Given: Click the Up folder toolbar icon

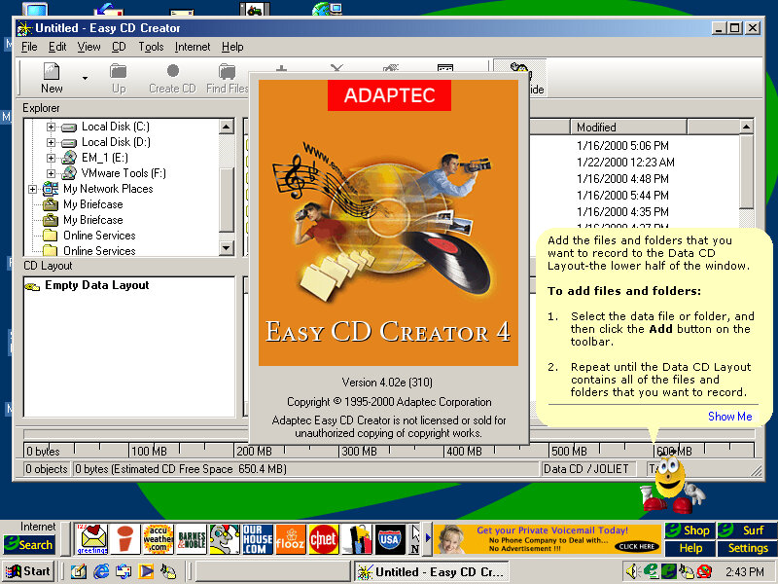Looking at the screenshot, I should point(119,77).
